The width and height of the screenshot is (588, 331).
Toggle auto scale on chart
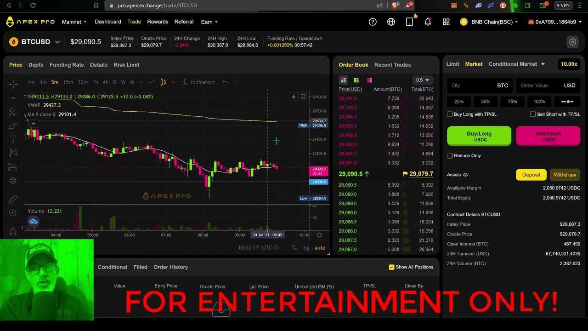(x=320, y=248)
